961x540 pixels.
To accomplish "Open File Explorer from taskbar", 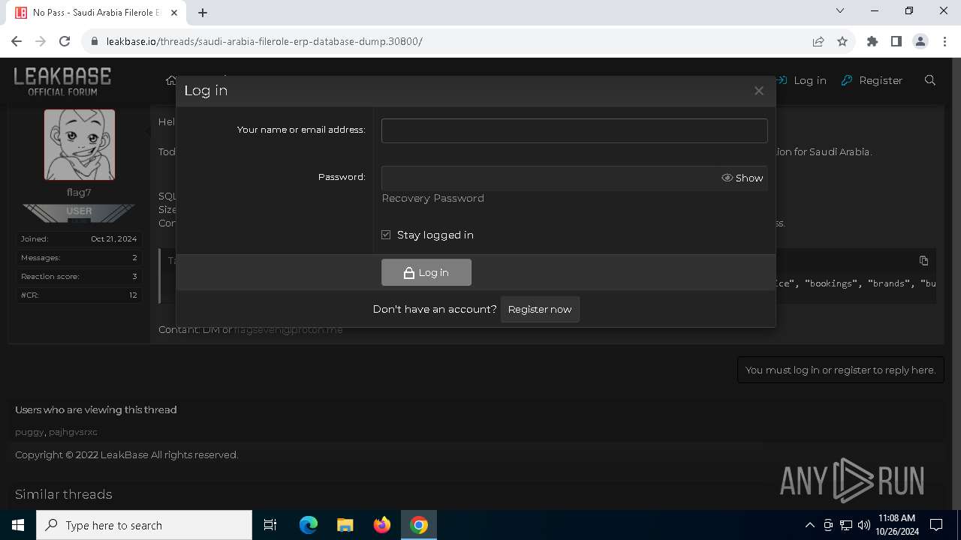I will click(345, 525).
